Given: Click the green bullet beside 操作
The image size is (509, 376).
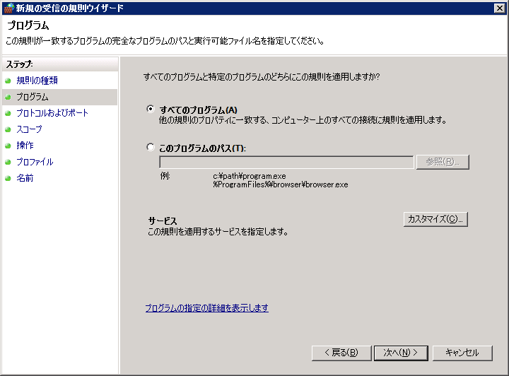Looking at the screenshot, I should click(8, 146).
